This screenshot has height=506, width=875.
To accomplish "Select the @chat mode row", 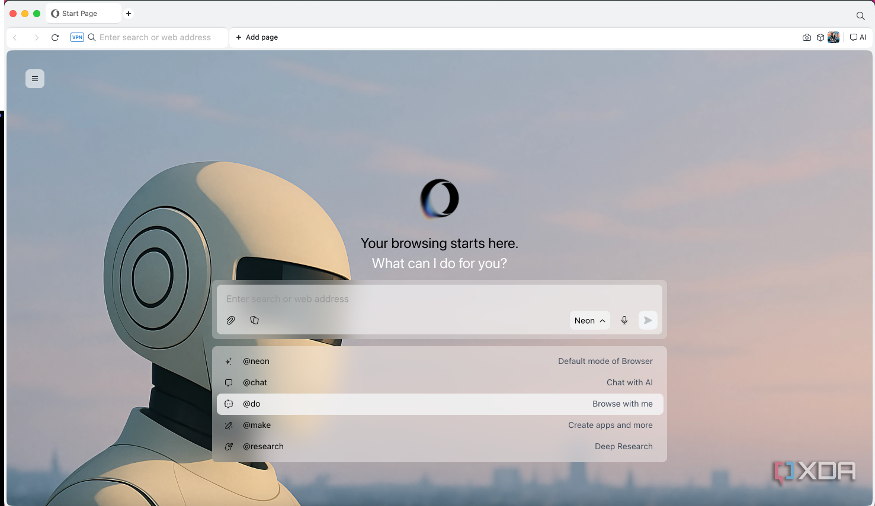I will [440, 382].
